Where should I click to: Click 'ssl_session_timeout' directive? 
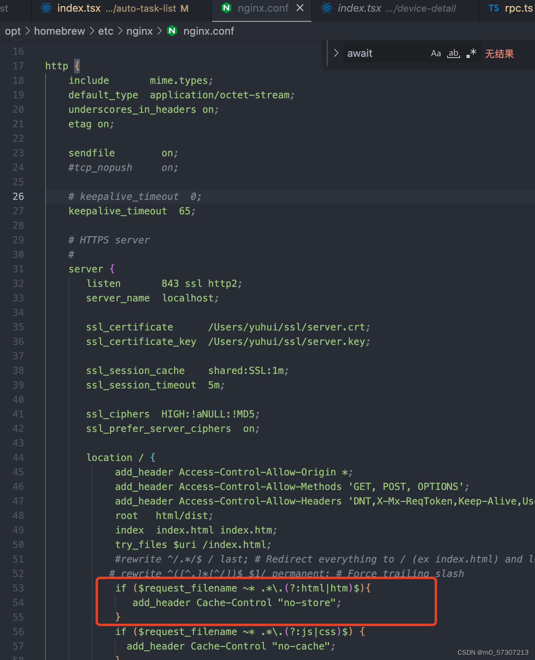tap(141, 385)
